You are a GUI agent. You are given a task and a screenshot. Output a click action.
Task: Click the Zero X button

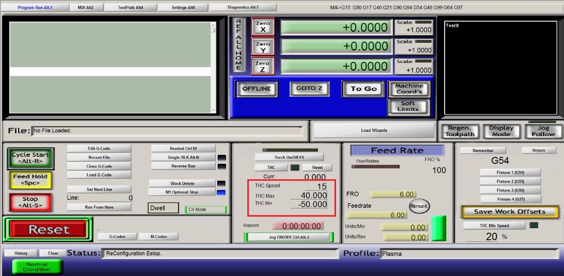pos(263,27)
